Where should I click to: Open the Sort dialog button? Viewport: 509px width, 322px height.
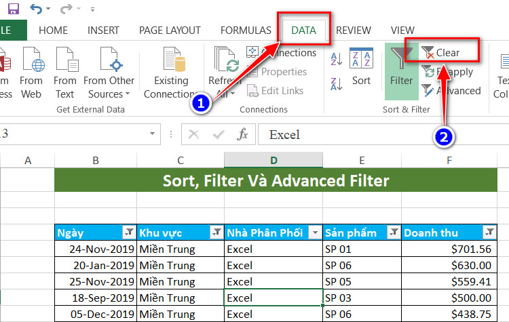[361, 67]
